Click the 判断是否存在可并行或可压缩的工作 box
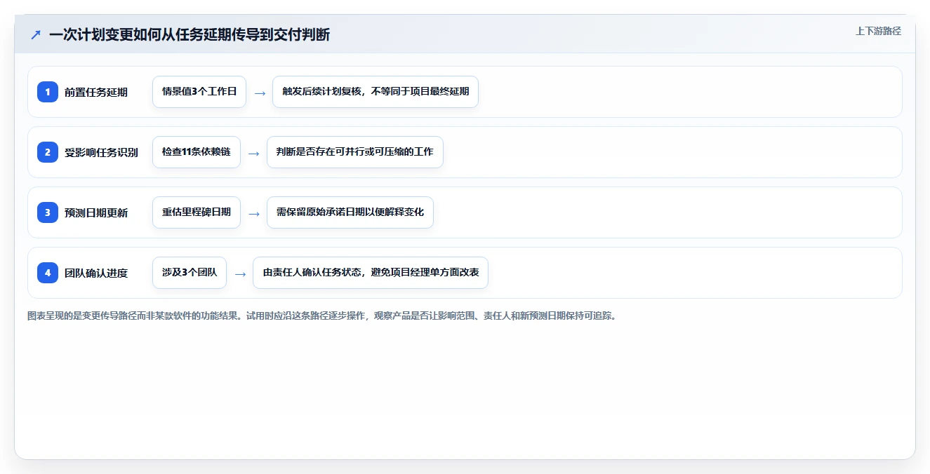The width and height of the screenshot is (930, 474). click(355, 152)
